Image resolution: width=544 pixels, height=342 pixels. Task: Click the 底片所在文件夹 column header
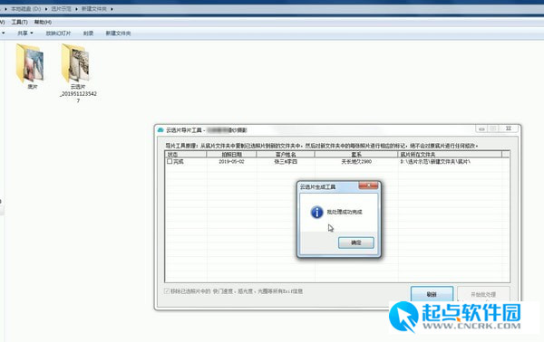[x=450, y=155]
